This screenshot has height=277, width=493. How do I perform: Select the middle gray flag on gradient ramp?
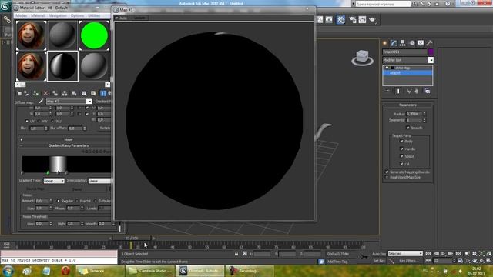(x=59, y=172)
